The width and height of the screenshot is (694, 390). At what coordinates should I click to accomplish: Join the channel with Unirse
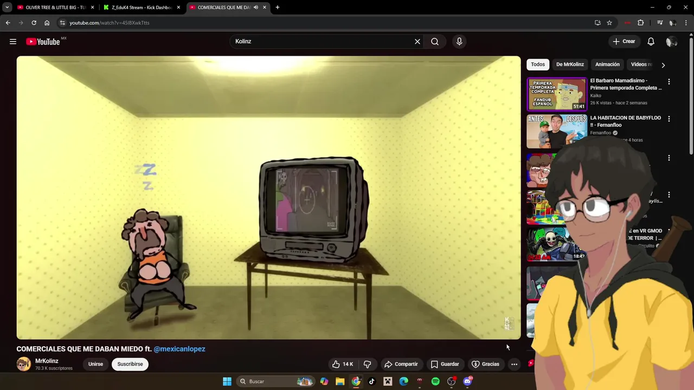95,364
